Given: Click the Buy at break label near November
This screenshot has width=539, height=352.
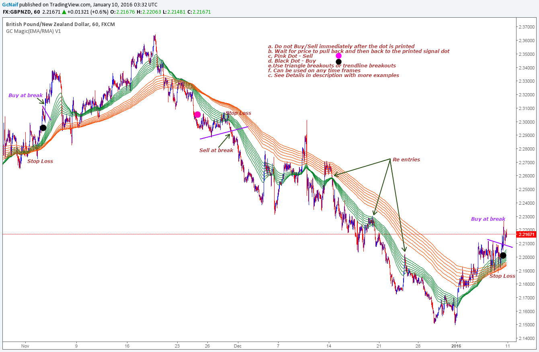Looking at the screenshot, I should click(25, 96).
